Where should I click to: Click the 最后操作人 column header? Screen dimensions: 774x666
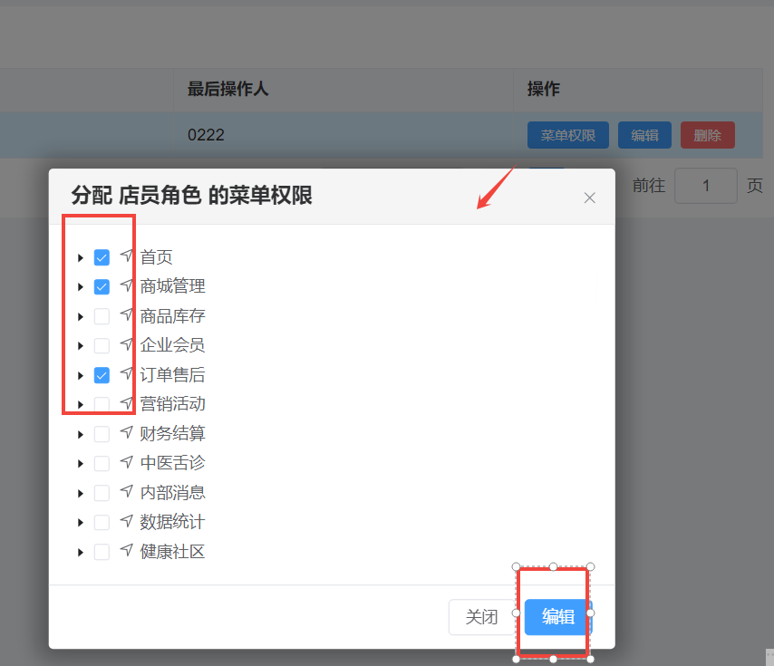(228, 90)
